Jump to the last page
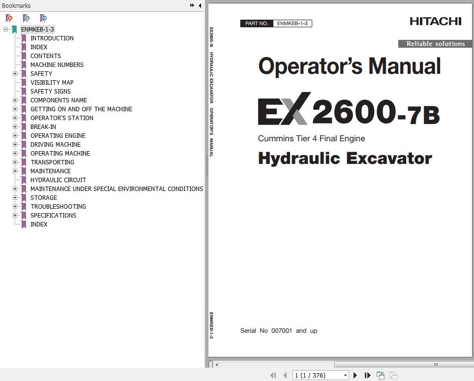The image size is (474, 381). [x=367, y=375]
